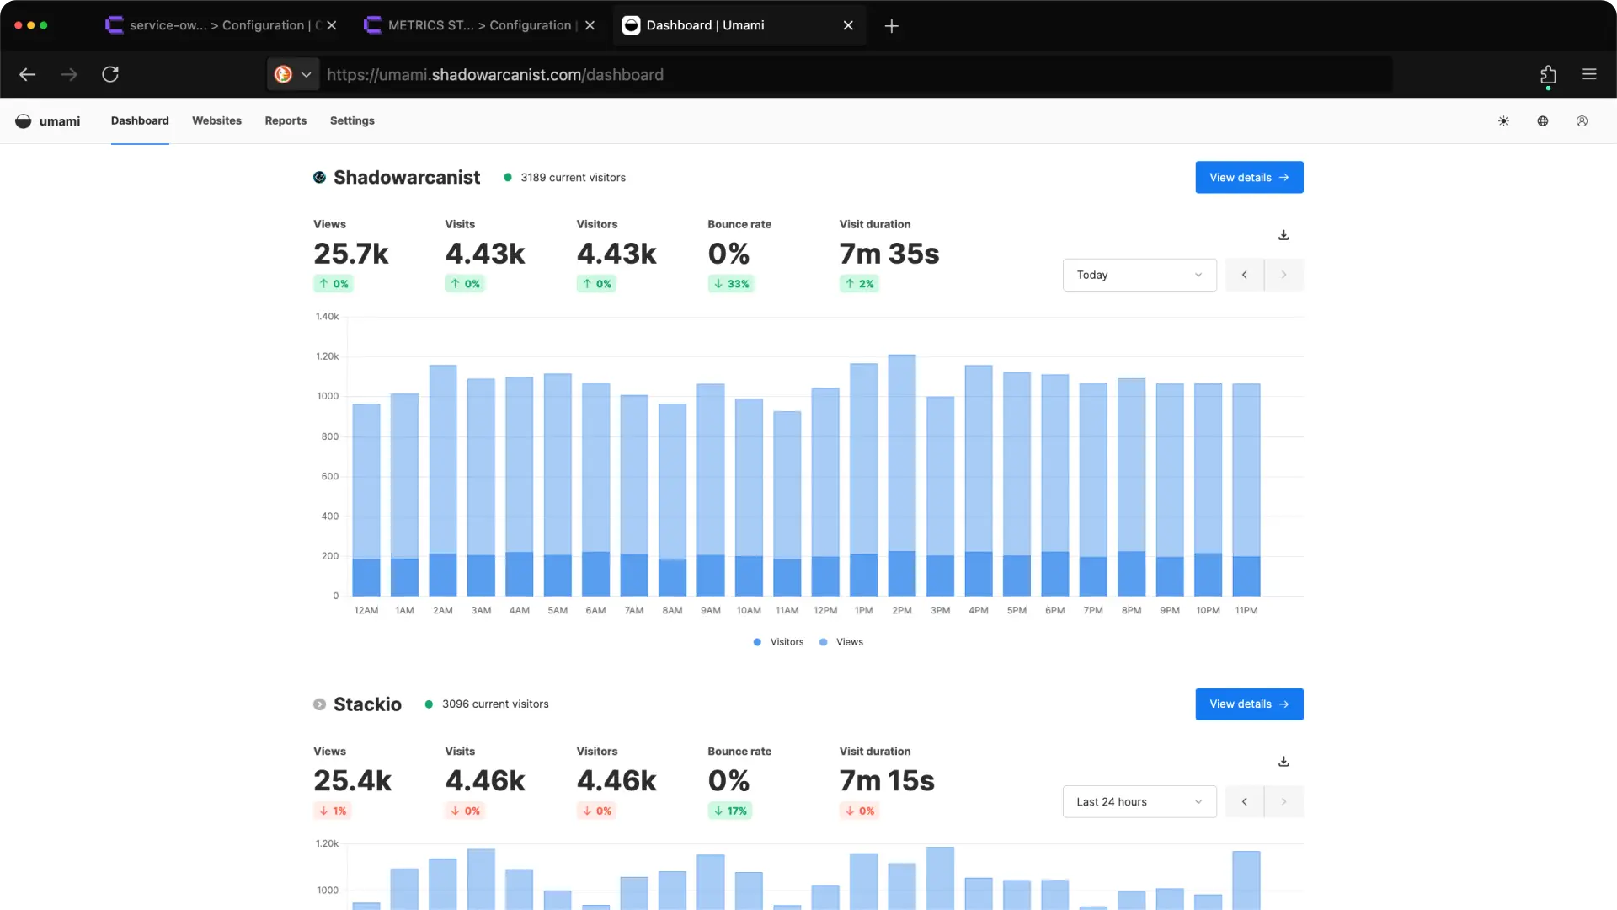Open the Last 24 hours dropdown
Image resolution: width=1617 pixels, height=910 pixels.
click(1139, 801)
